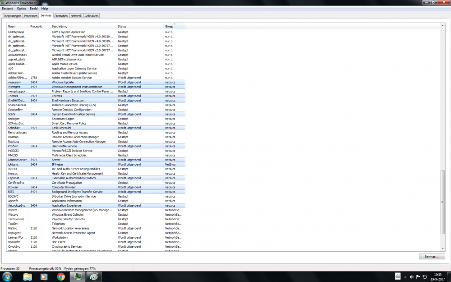The image size is (451, 282).
Task: Open the Bestand menu
Action: coord(8,9)
